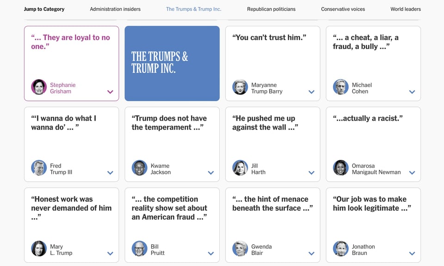Click Kwame Jackson's portrait photo

click(x=140, y=168)
